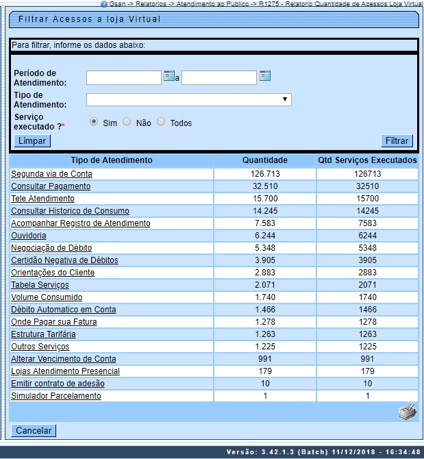Open the Ouvidoria link

click(29, 236)
